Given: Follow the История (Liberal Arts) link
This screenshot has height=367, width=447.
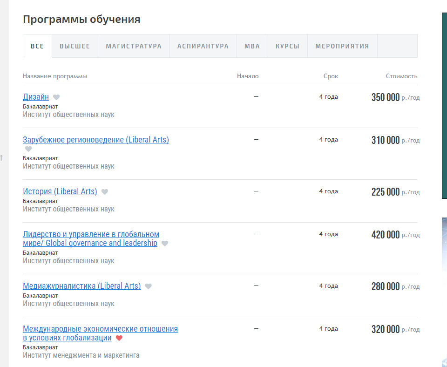Looking at the screenshot, I should click(60, 191).
